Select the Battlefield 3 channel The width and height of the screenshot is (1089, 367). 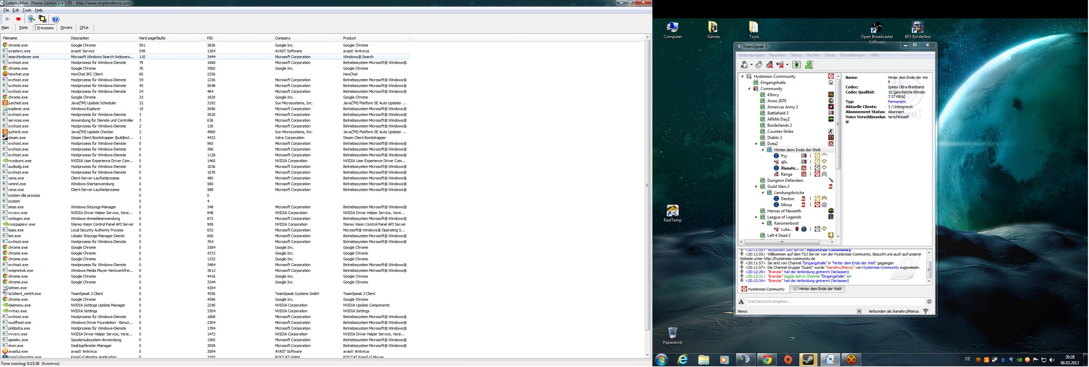[778, 113]
